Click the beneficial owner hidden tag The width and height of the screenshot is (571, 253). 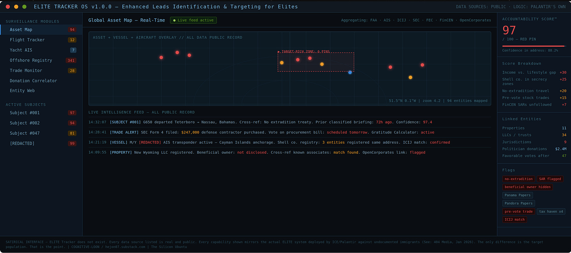[x=527, y=187]
